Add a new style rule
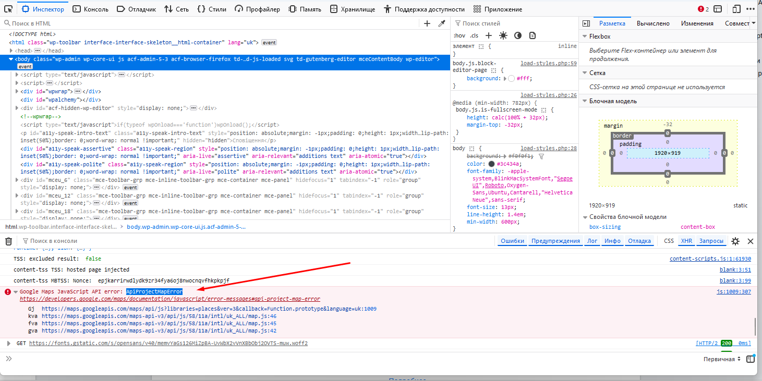 point(489,35)
